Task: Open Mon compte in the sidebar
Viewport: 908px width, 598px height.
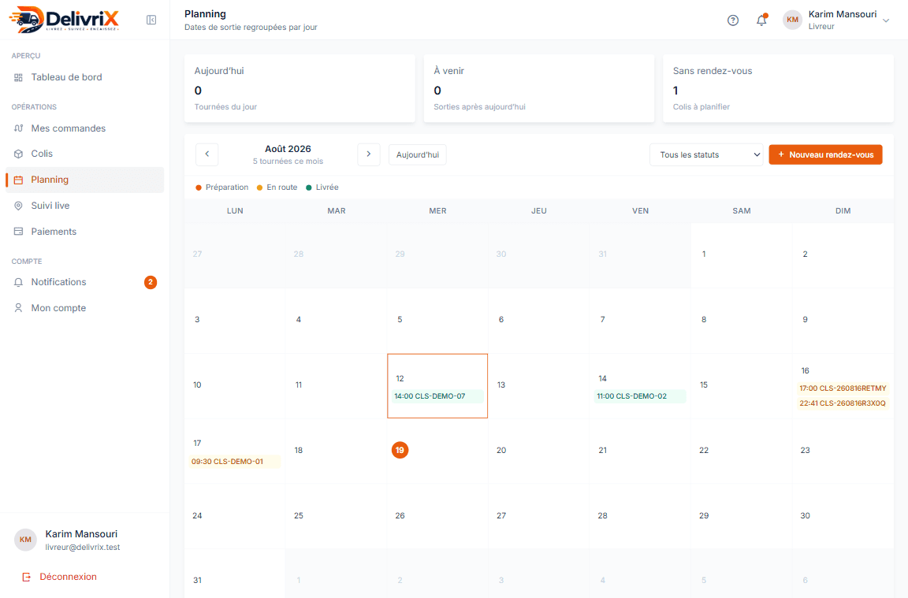Action: pos(84,308)
